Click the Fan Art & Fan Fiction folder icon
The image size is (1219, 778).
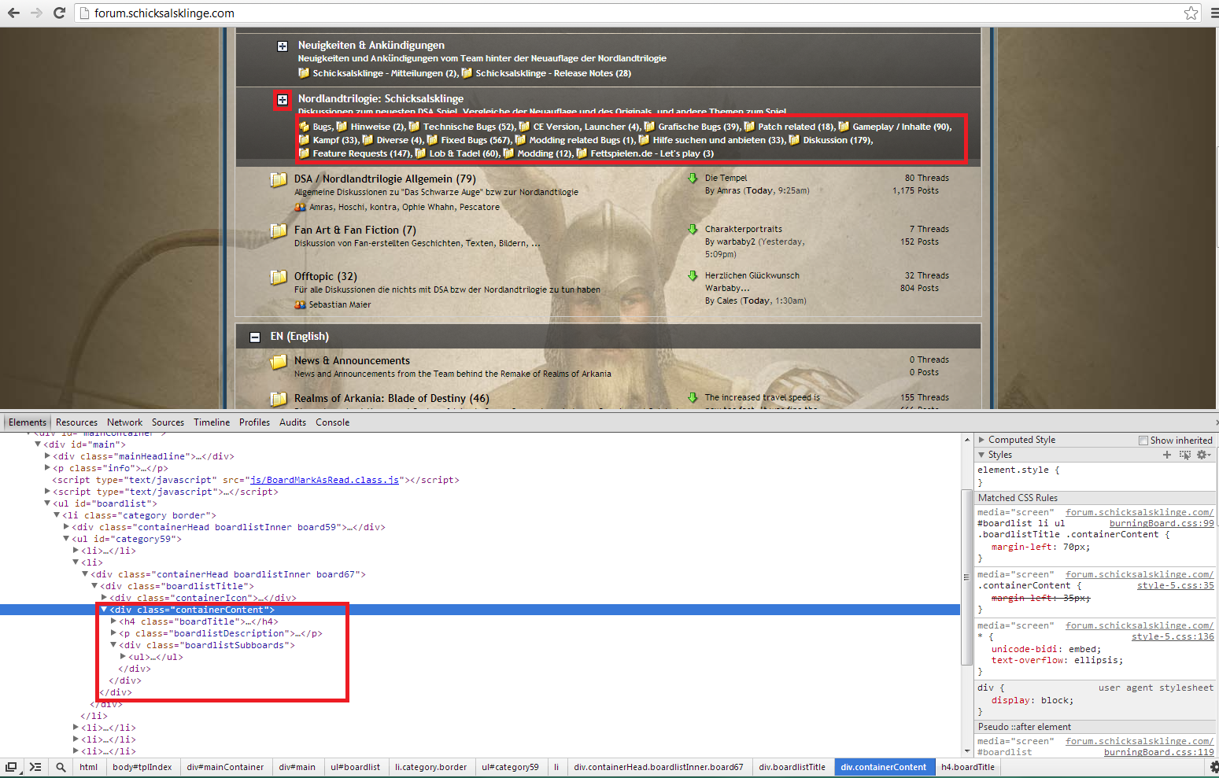point(279,230)
